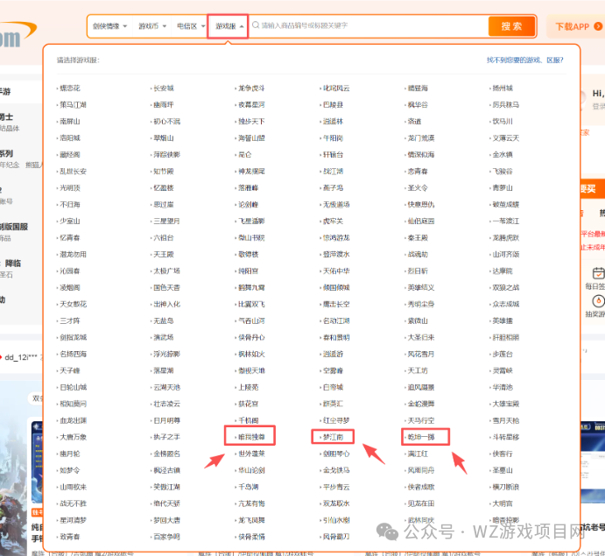Click server 乱世长安

click(73, 172)
